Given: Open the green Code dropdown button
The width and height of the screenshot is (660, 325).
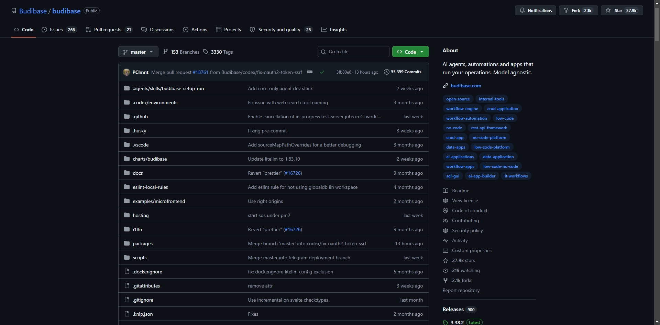Looking at the screenshot, I should pos(410,52).
